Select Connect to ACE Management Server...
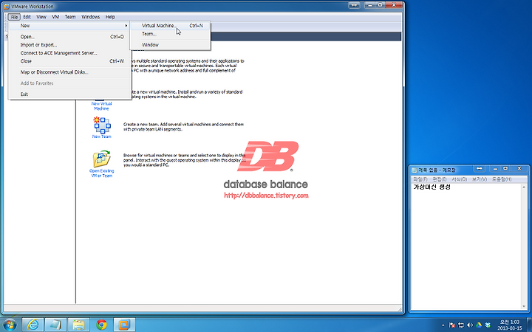Image resolution: width=532 pixels, height=332 pixels. (x=69, y=53)
